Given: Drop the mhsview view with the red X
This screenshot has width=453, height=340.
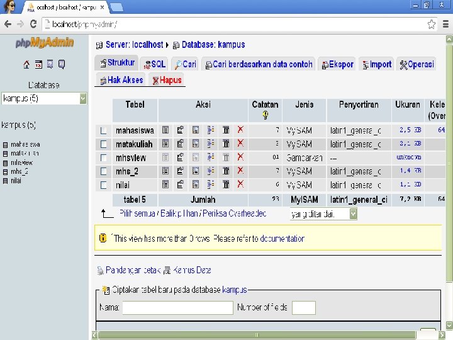Looking at the screenshot, I should tap(240, 157).
